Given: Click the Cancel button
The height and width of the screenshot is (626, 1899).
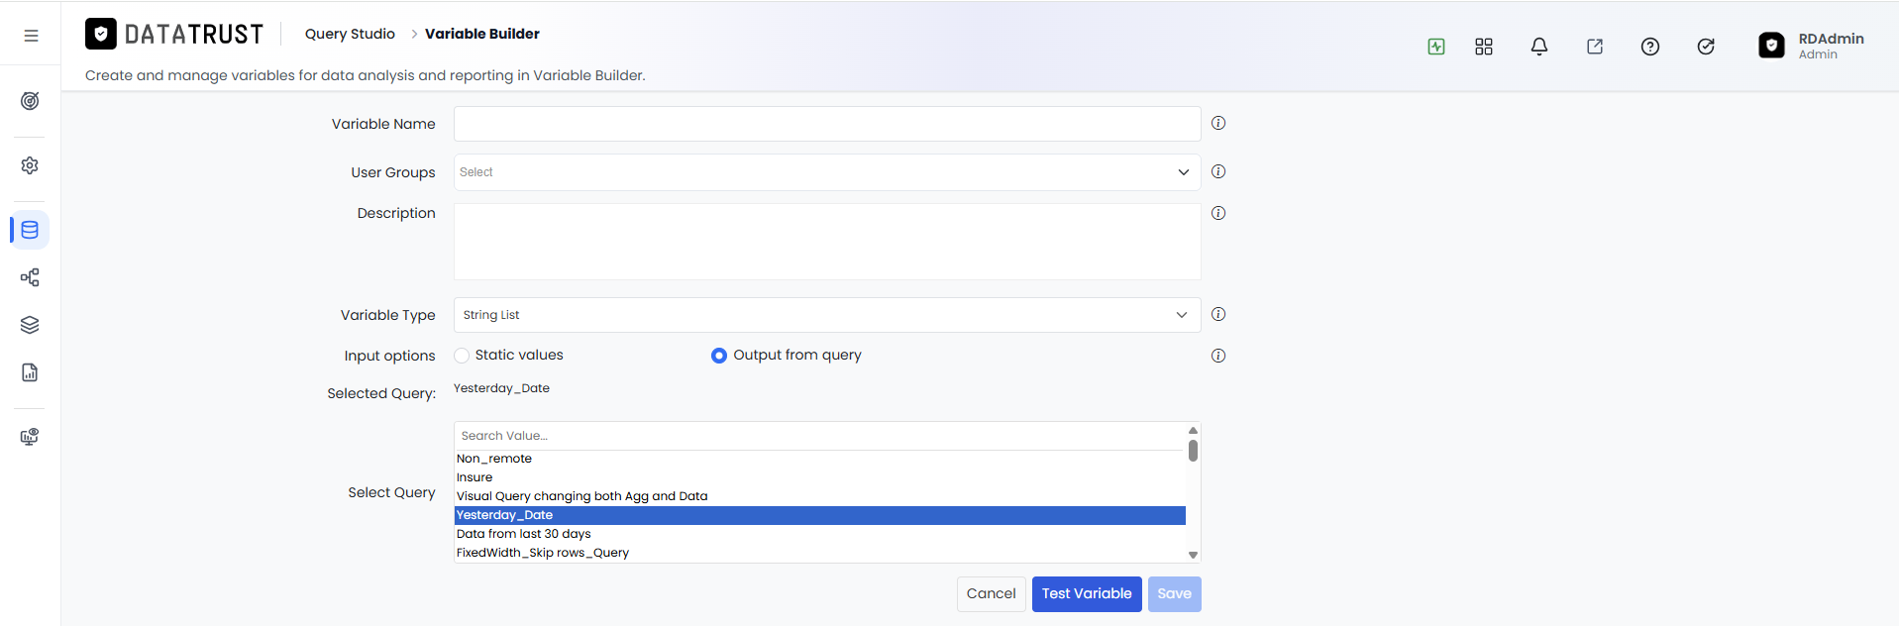Looking at the screenshot, I should (x=991, y=594).
